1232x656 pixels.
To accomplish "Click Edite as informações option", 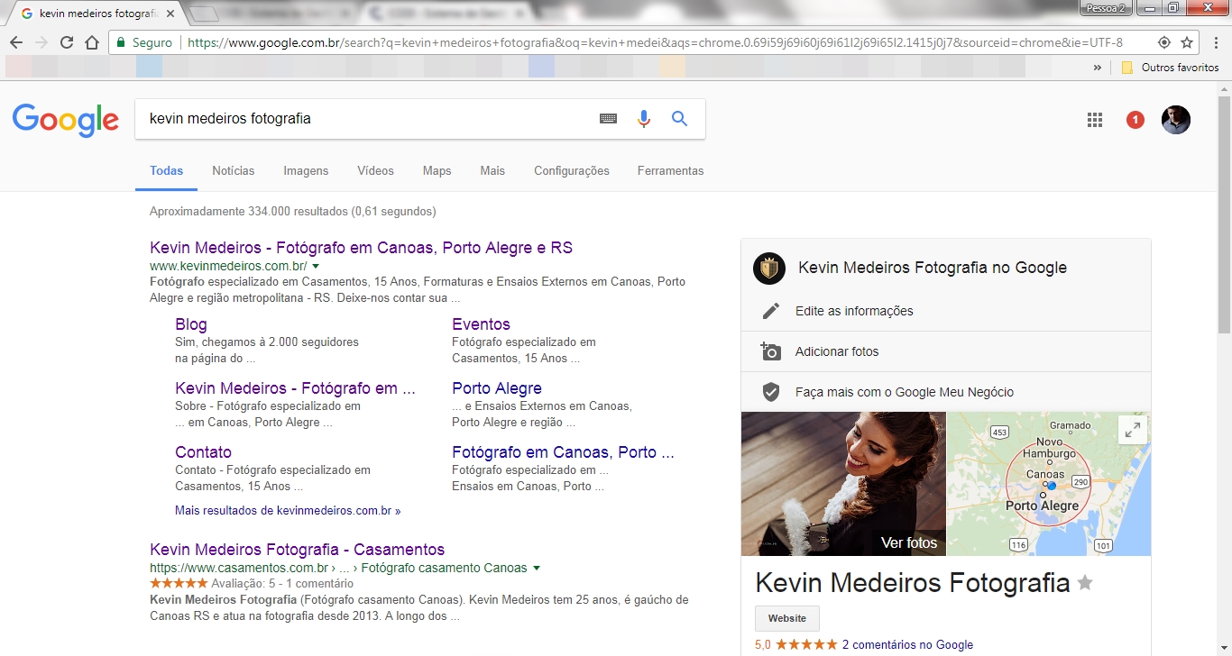I will [854, 311].
